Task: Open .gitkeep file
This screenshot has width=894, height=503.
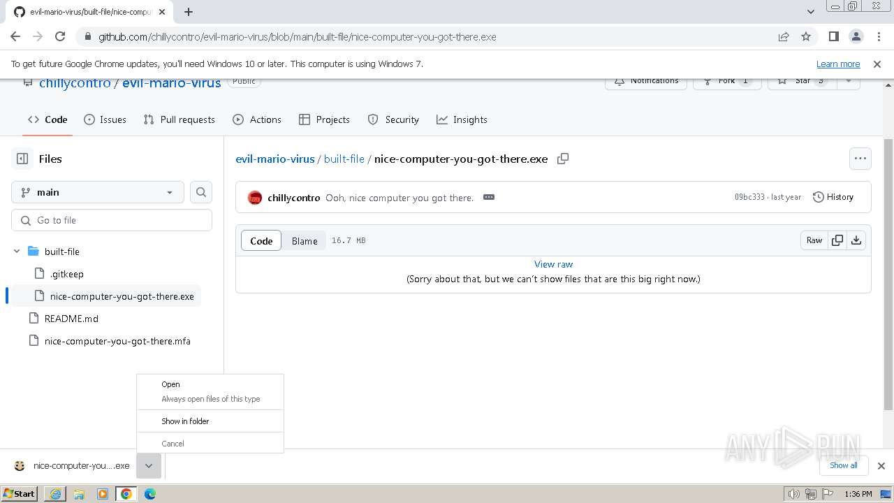Action: [66, 274]
